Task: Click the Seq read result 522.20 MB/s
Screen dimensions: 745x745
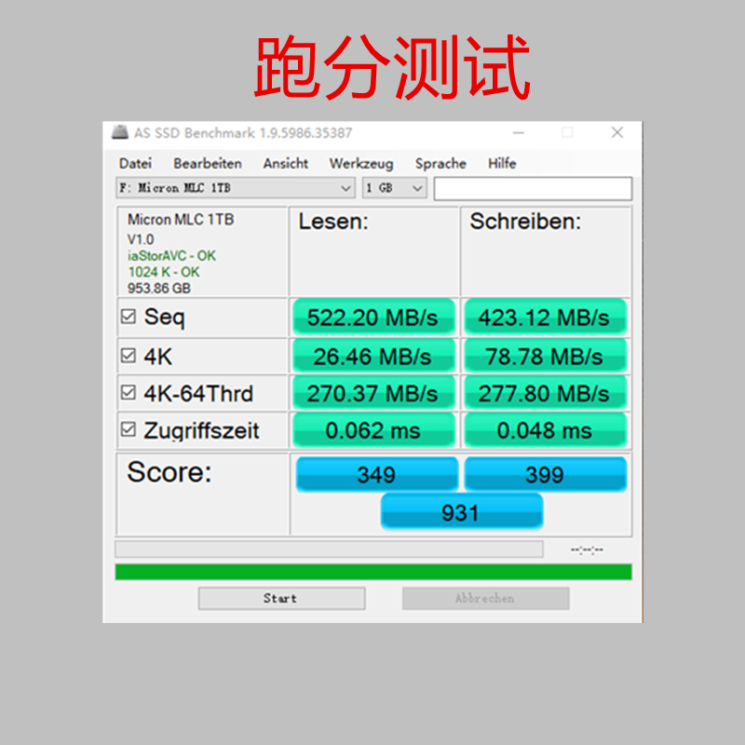Action: pyautogui.click(x=373, y=317)
